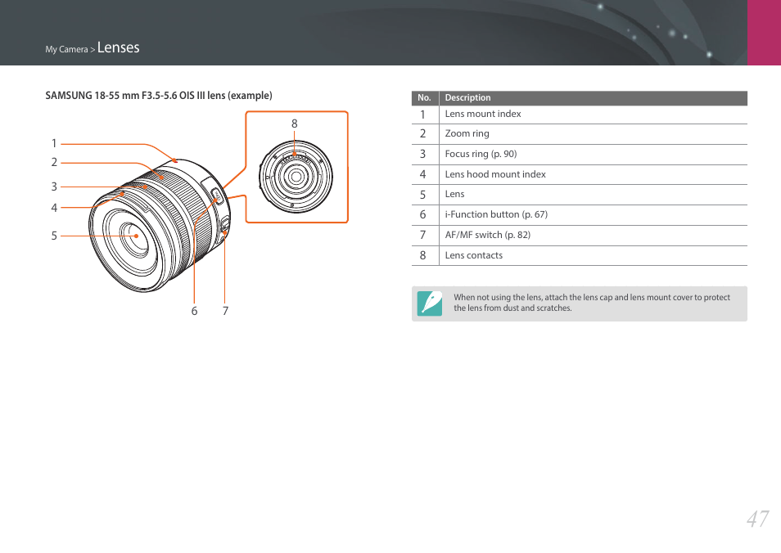Click diagram label number 5

[x=54, y=236]
